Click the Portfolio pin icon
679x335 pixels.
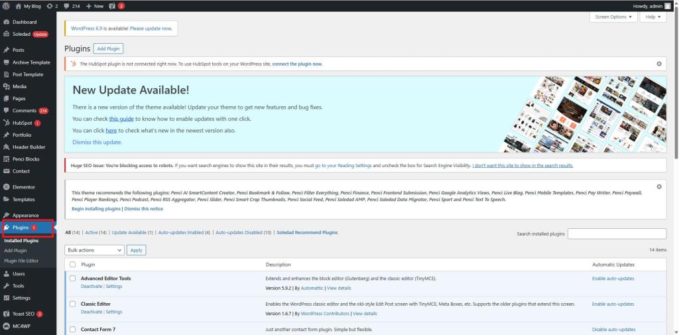point(6,135)
